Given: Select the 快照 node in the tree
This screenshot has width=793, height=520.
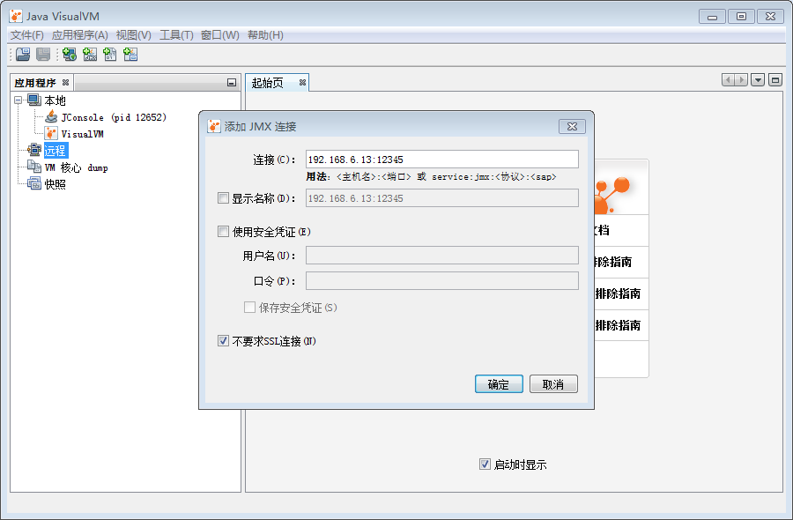Looking at the screenshot, I should 55,184.
